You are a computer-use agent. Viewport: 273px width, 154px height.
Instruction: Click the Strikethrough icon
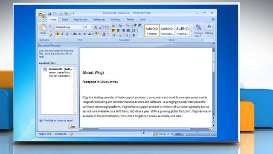(x=75, y=34)
